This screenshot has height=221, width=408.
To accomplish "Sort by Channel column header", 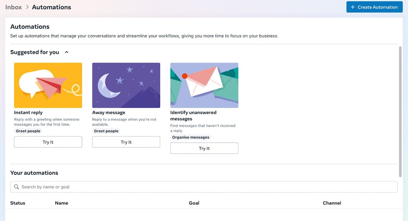I will pyautogui.click(x=332, y=203).
